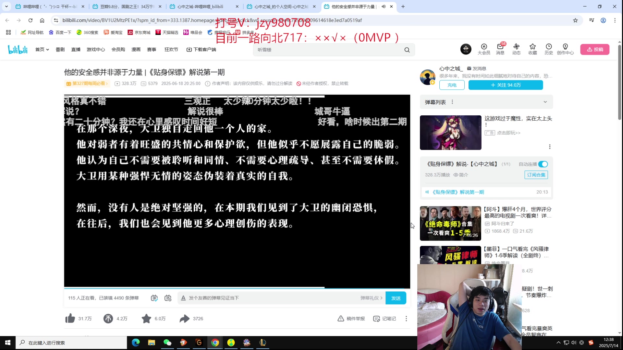The height and width of the screenshot is (350, 623).
Task: Click the 充电 button
Action: 452,85
